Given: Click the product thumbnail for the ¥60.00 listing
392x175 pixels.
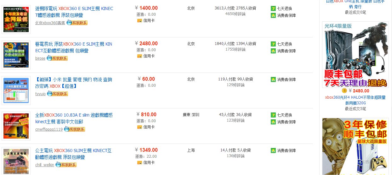Looking at the screenshot, I should 16,90.
